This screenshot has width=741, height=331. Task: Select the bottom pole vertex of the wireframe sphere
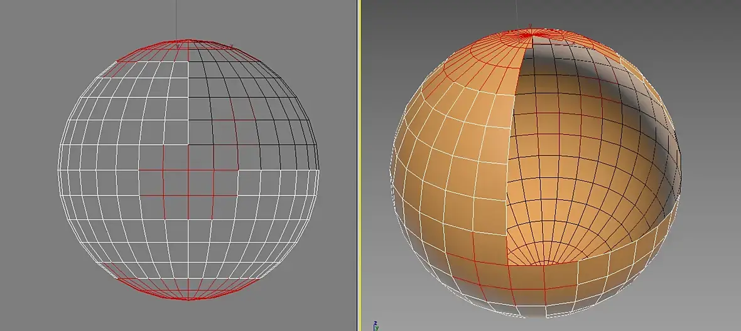coord(188,299)
